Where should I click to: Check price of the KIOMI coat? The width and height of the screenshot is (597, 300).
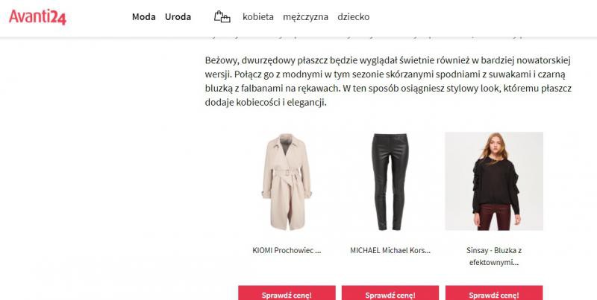pos(287,293)
